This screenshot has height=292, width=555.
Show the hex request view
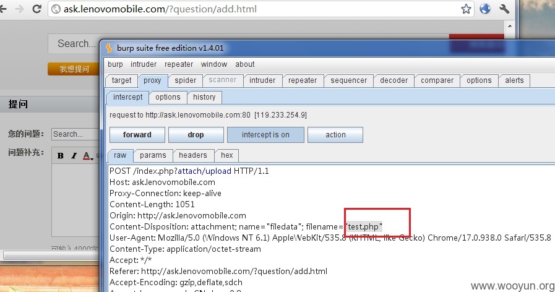(x=227, y=155)
